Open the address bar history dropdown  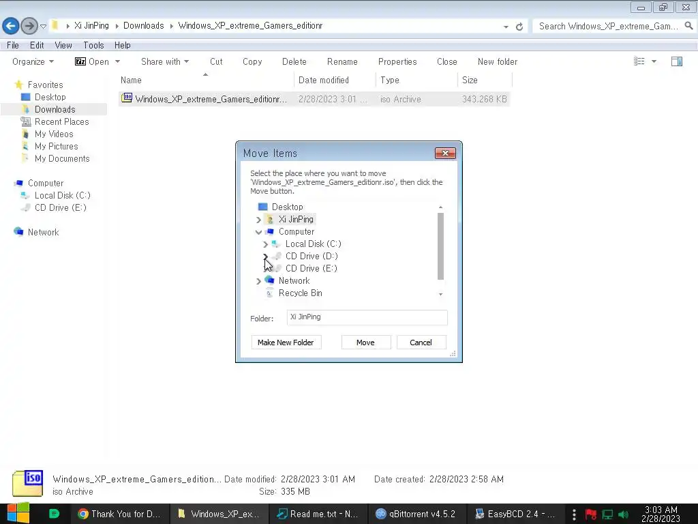coord(506,27)
